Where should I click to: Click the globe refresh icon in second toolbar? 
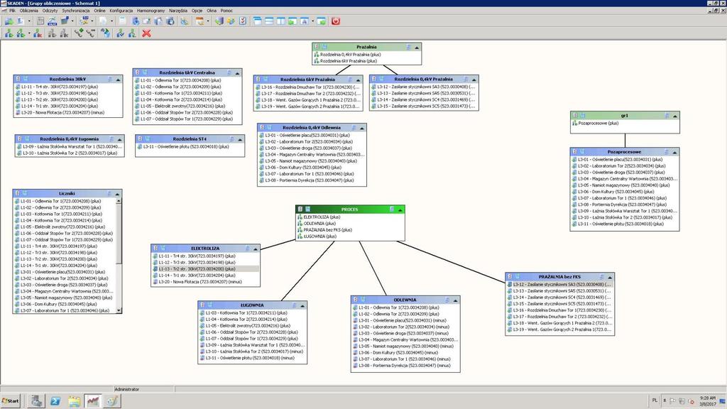(106, 33)
